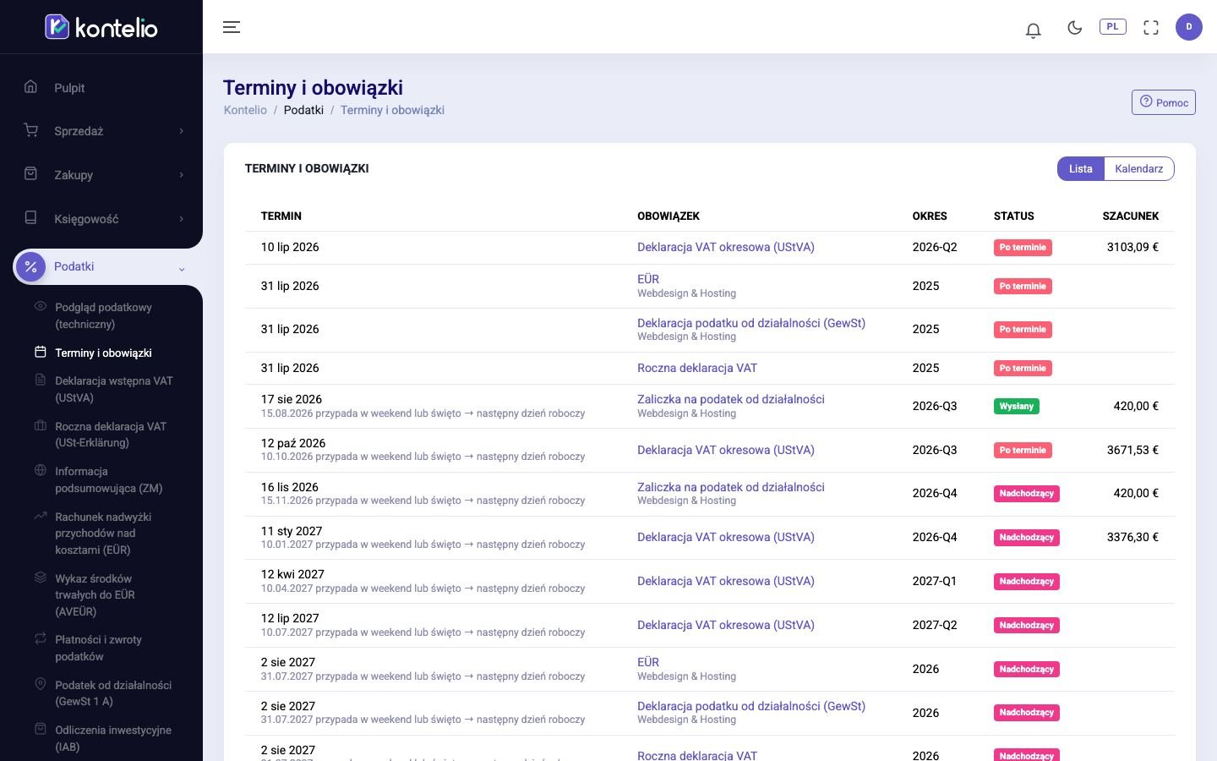Expand the Księgowość submenu chevron
Image resolution: width=1217 pixels, height=761 pixels.
point(181,219)
